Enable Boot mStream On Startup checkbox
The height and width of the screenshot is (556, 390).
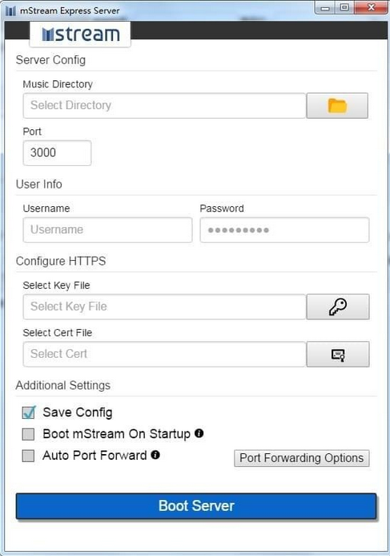tap(28, 434)
